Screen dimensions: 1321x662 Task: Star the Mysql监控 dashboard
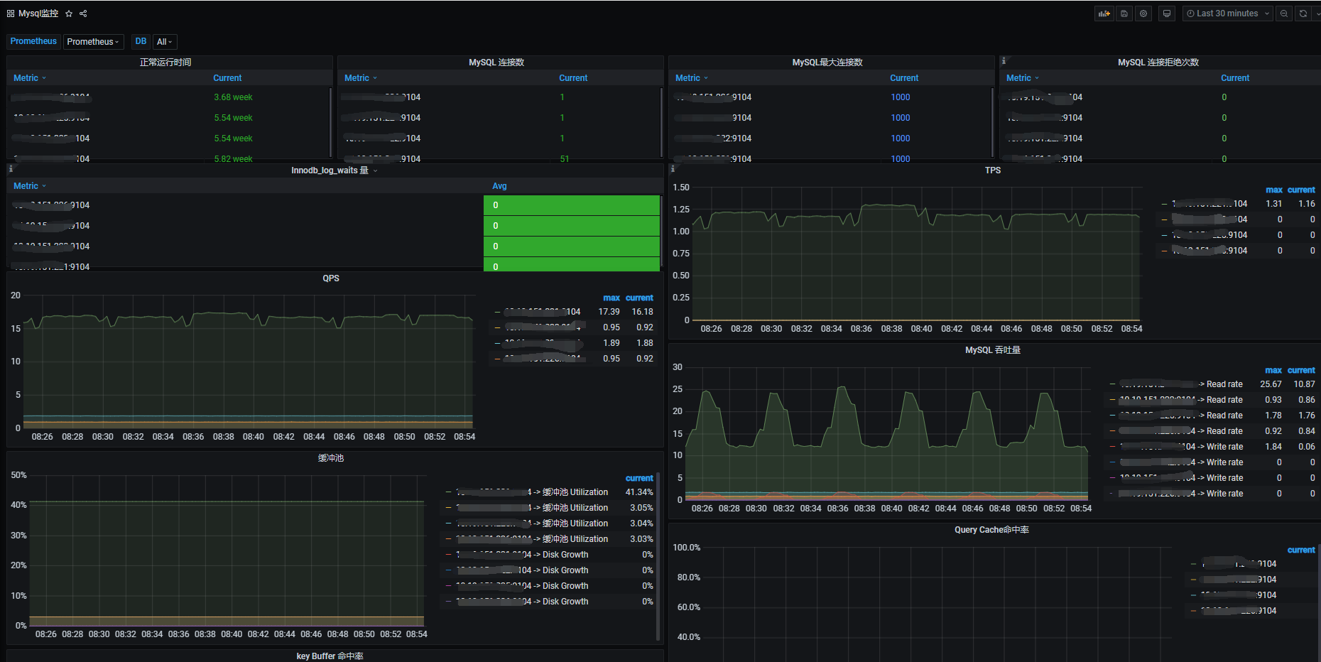(x=69, y=13)
